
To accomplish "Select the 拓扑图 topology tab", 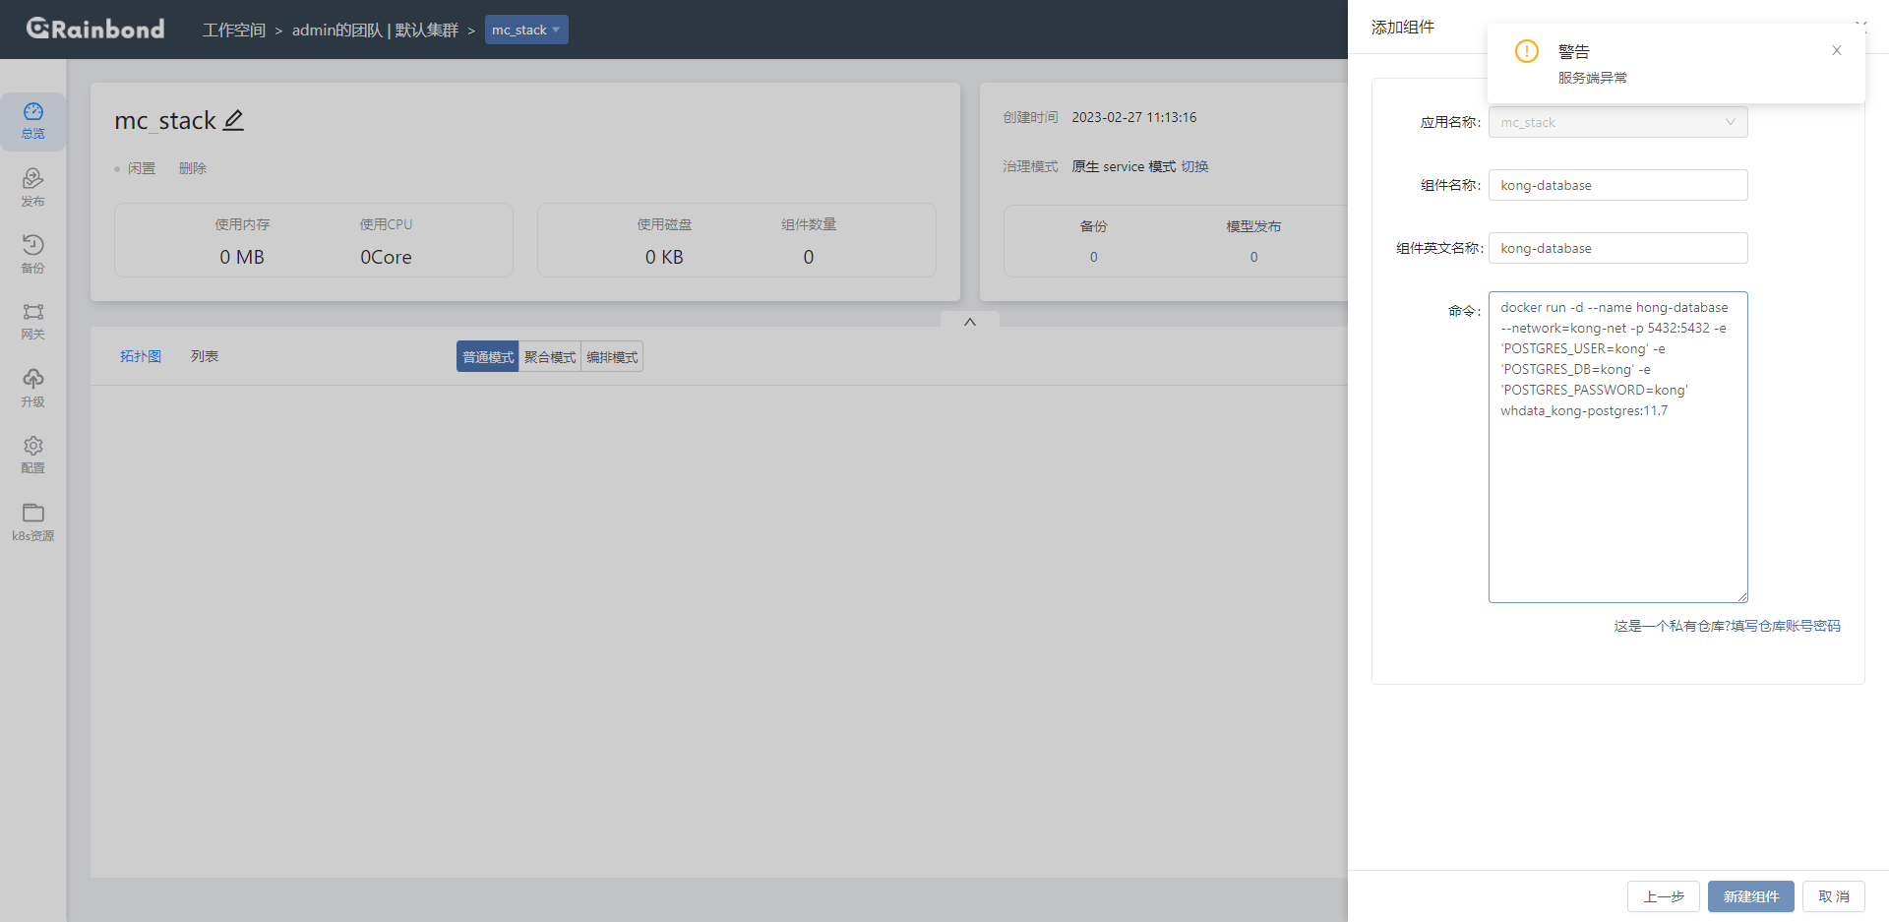I will click(x=140, y=356).
